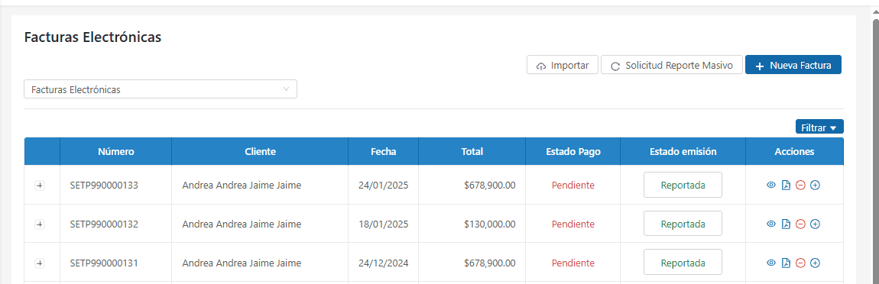The width and height of the screenshot is (879, 284).
Task: View invoice SETP990000132 with eye icon
Action: coord(770,224)
